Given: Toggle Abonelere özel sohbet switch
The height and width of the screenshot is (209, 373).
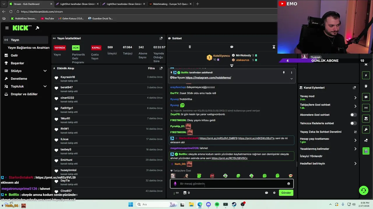Looking at the screenshot, I should click(x=353, y=115).
